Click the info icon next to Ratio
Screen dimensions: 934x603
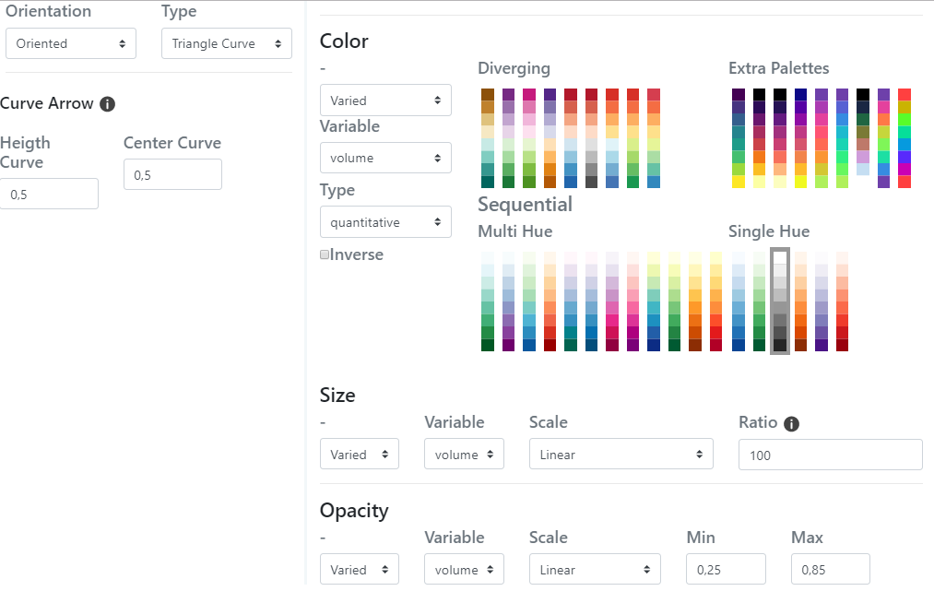point(791,424)
